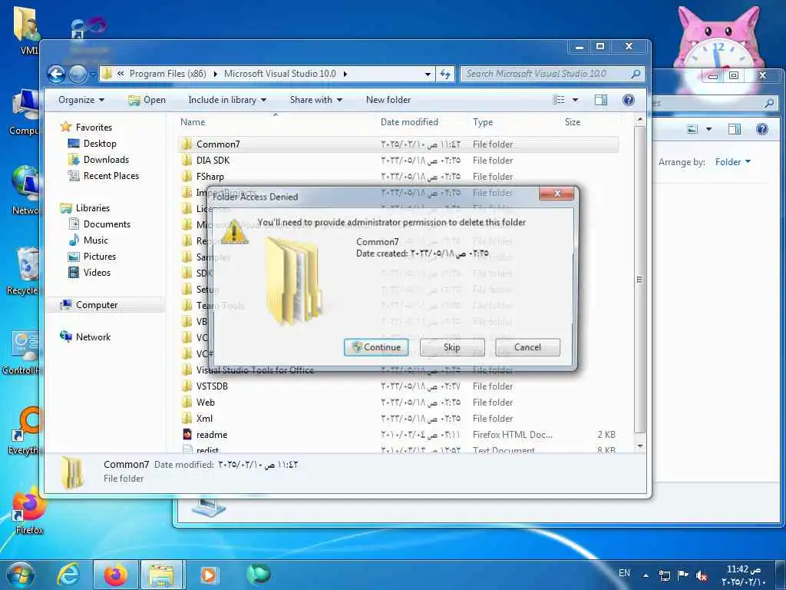
Task: Select the VSTSDB folder
Action: click(212, 386)
